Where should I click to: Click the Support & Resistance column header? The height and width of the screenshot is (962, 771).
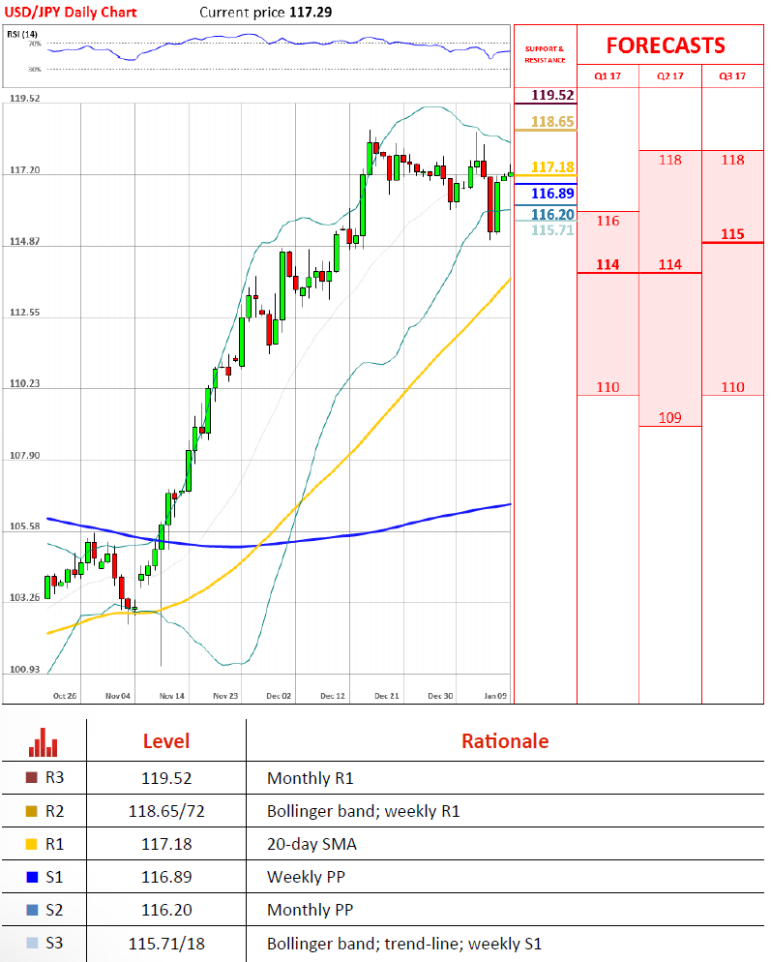tap(545, 54)
